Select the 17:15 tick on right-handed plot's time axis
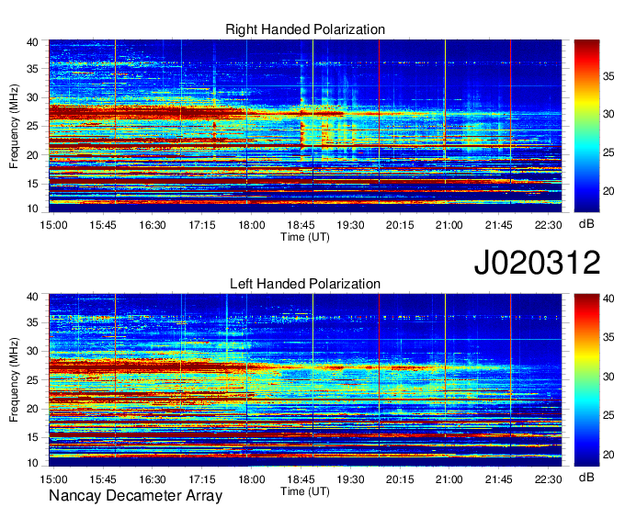This screenshot has height=507, width=625. click(x=202, y=225)
